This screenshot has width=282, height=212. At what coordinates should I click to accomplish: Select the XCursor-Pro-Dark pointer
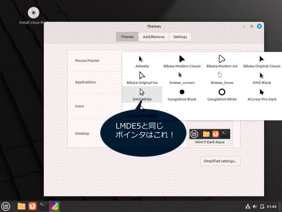[262, 95]
